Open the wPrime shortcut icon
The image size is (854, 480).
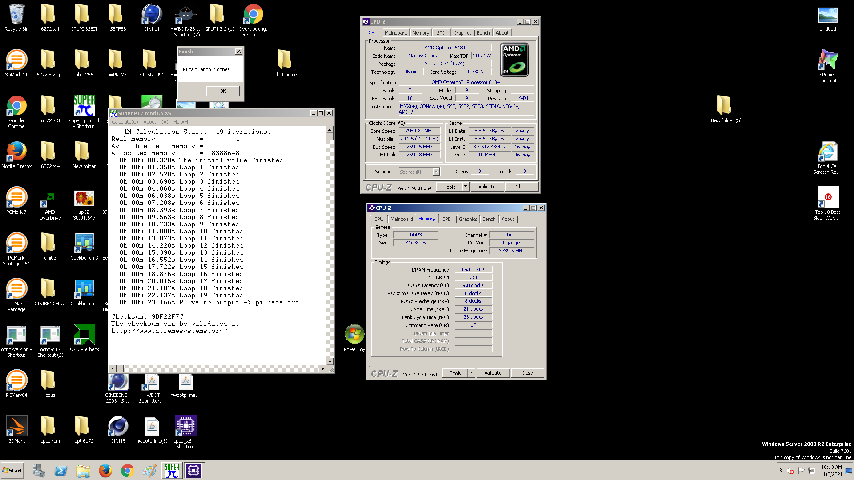pos(827,66)
